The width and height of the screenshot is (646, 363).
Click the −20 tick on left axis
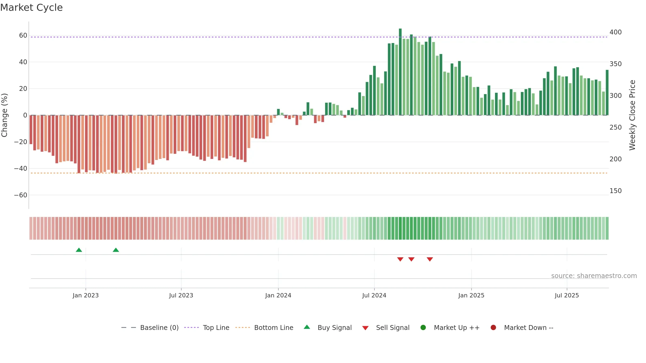pyautogui.click(x=21, y=142)
